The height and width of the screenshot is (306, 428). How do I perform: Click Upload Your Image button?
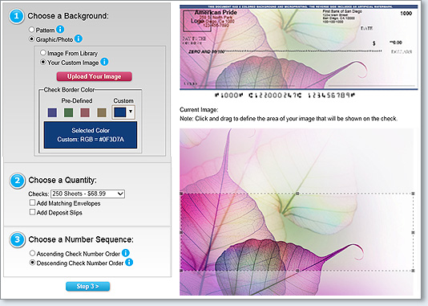94,76
